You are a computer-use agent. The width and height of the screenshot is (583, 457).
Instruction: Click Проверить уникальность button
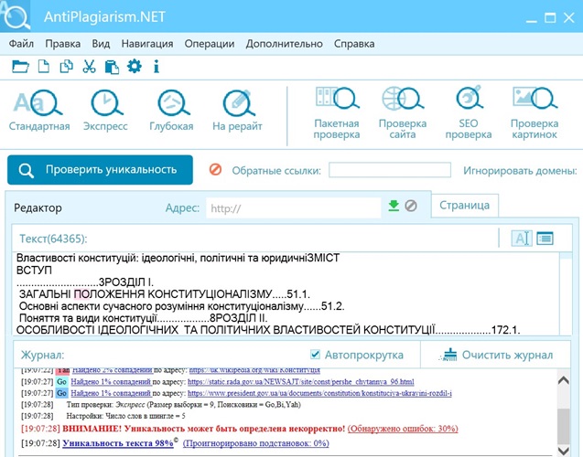click(x=100, y=170)
